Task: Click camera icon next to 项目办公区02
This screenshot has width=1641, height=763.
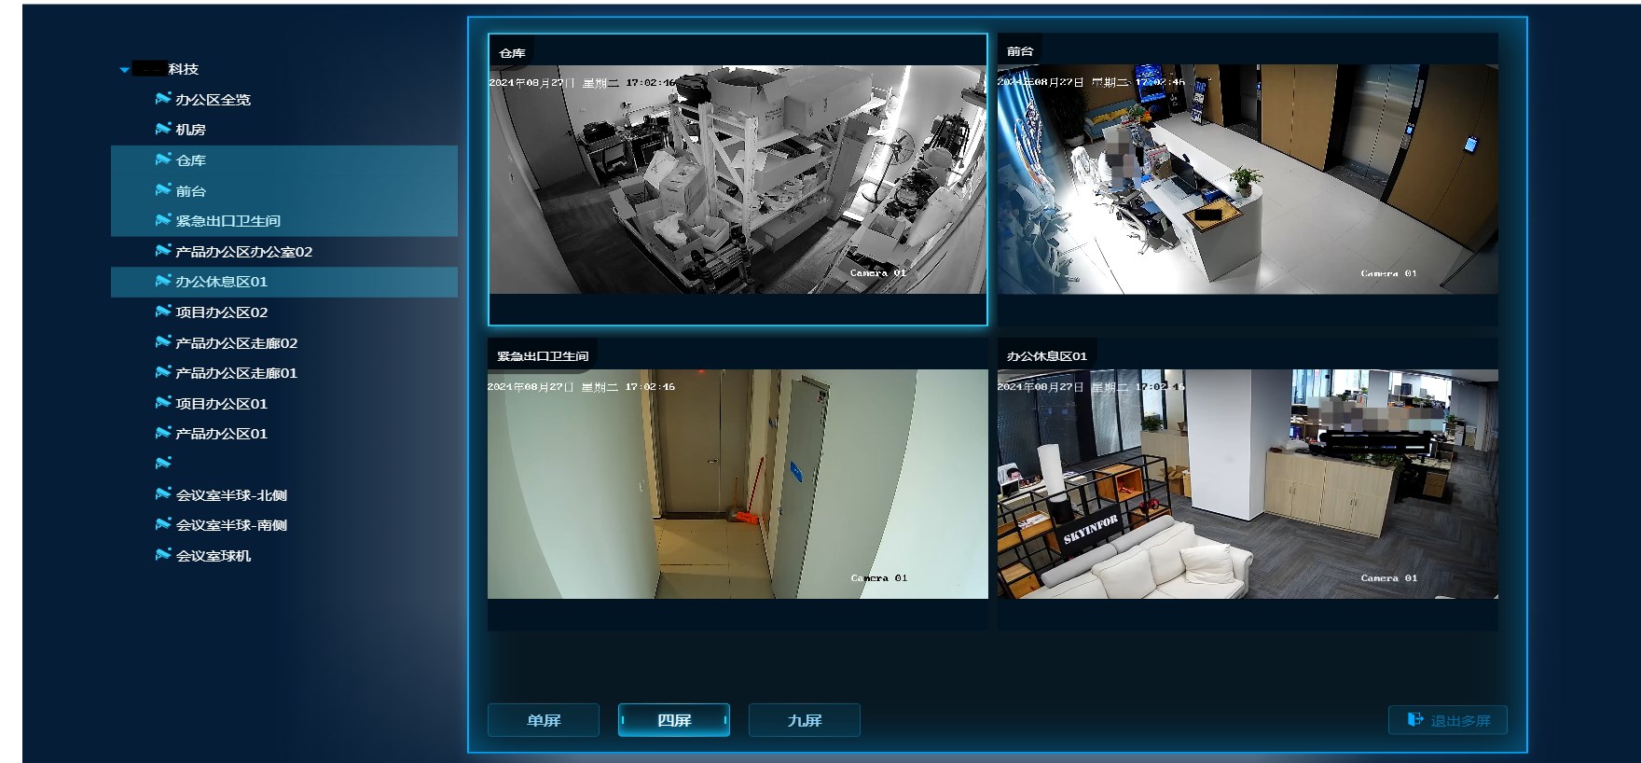Action: 163,312
